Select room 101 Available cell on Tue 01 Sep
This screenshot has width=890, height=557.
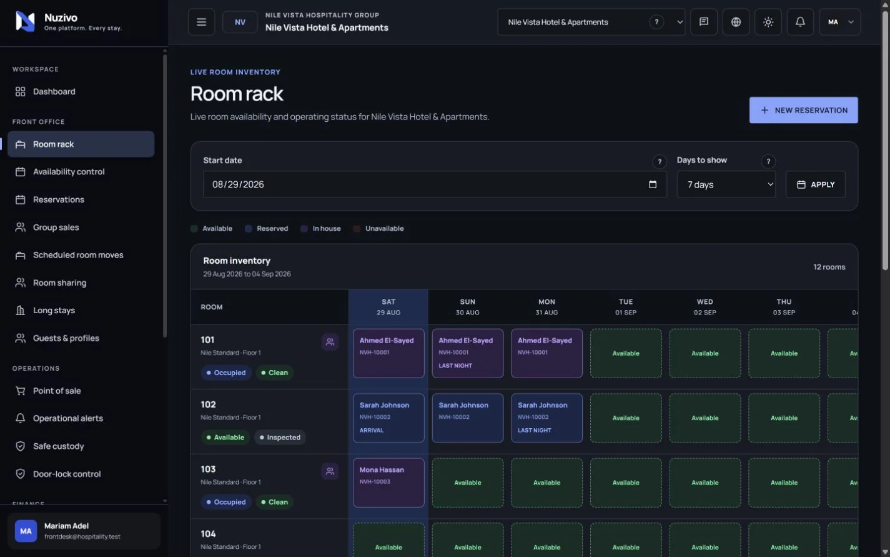(626, 353)
